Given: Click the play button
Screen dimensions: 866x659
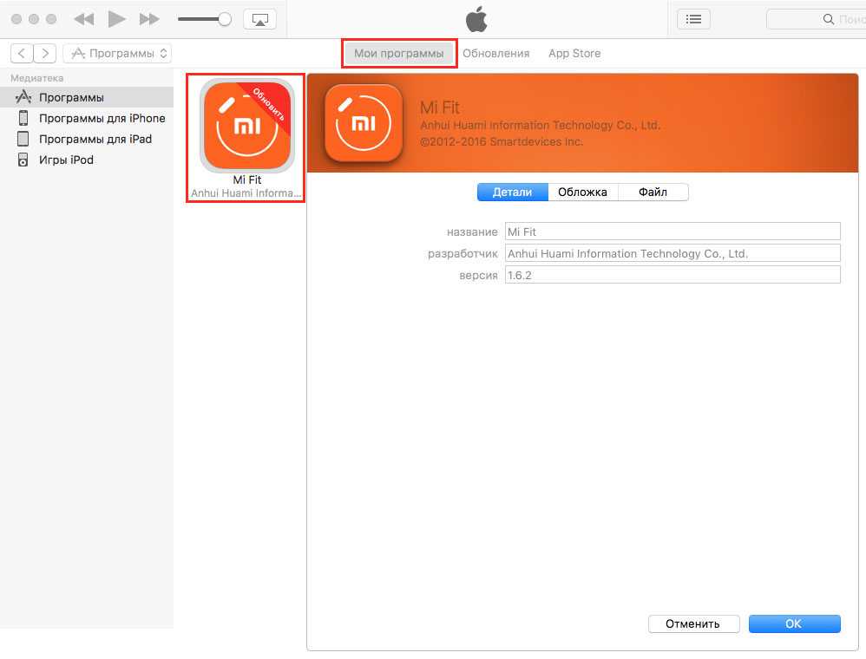Looking at the screenshot, I should 116,19.
